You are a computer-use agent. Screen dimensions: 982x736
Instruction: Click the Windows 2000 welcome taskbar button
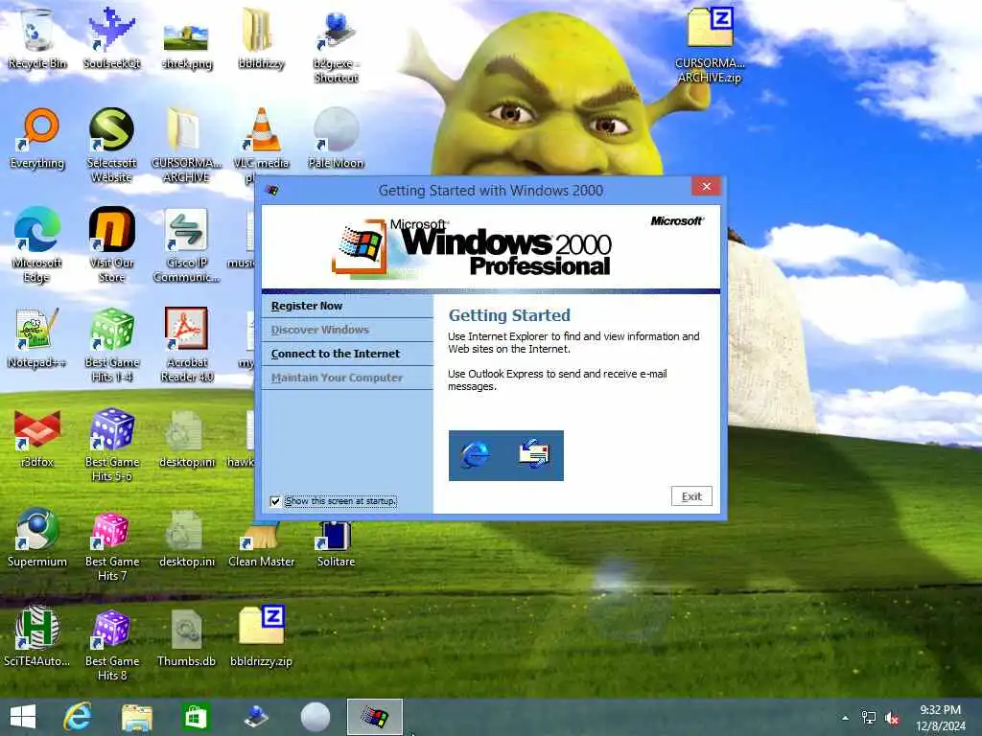coord(375,717)
